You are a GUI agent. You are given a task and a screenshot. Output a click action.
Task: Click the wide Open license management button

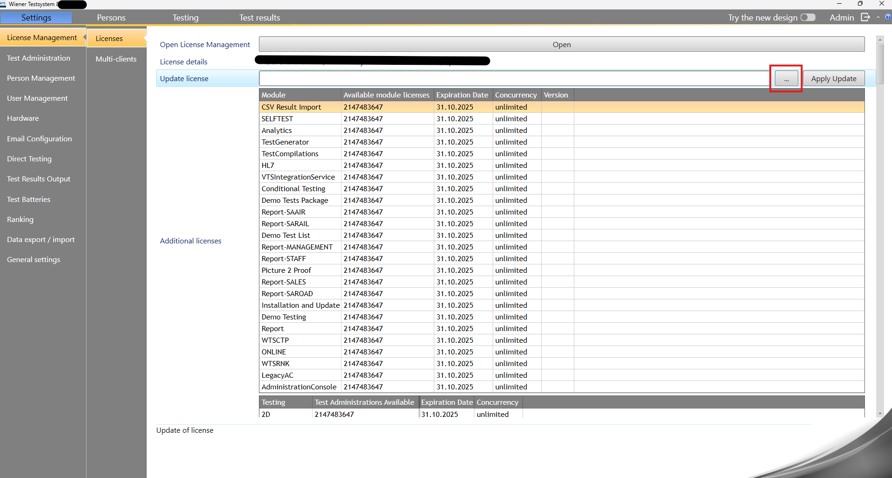coord(561,45)
